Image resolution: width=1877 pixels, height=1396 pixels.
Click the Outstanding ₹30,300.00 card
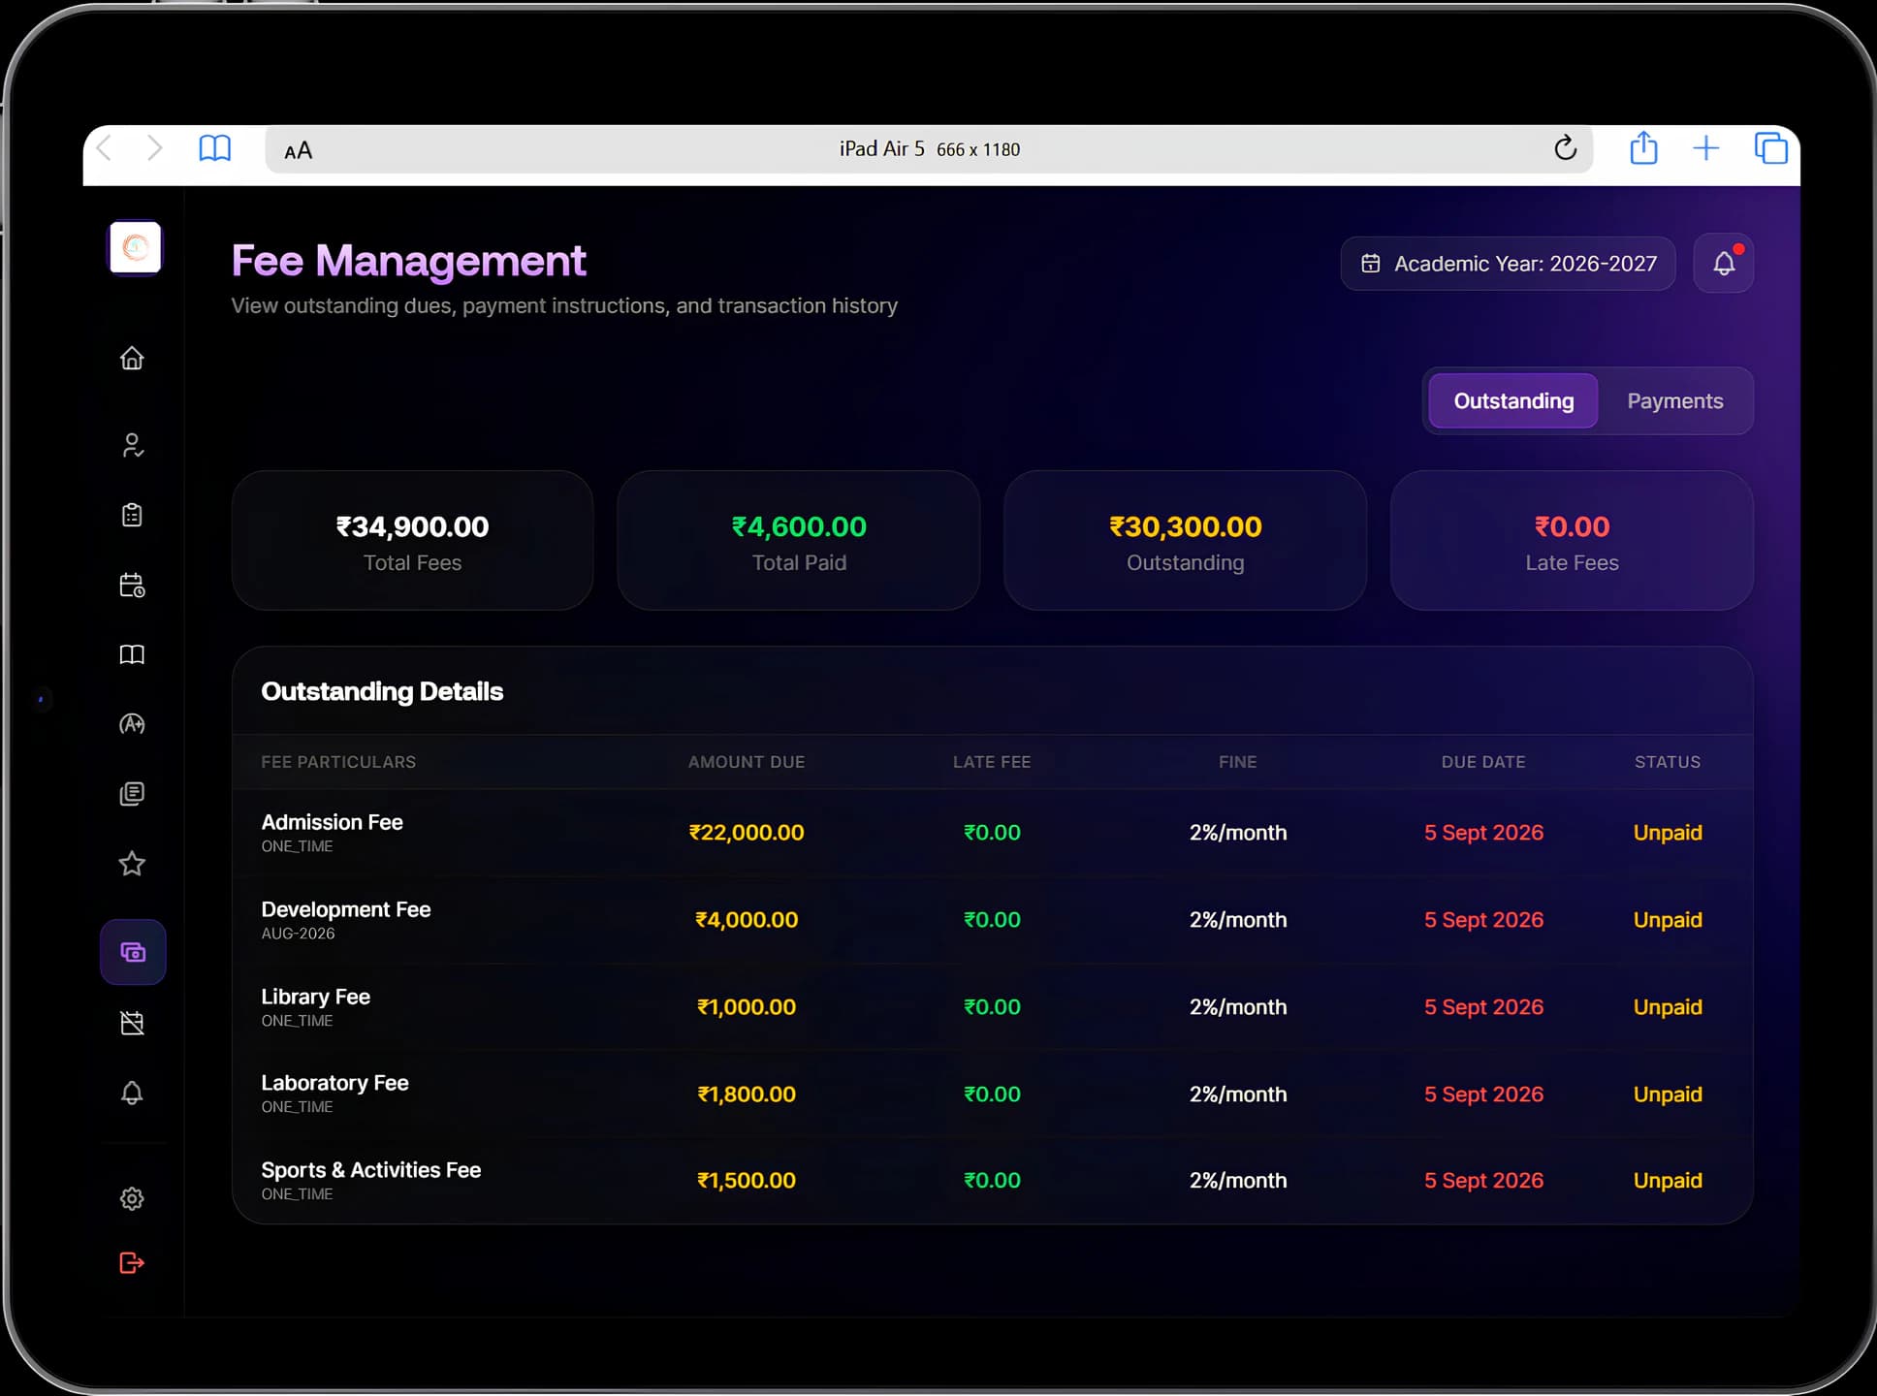point(1185,540)
